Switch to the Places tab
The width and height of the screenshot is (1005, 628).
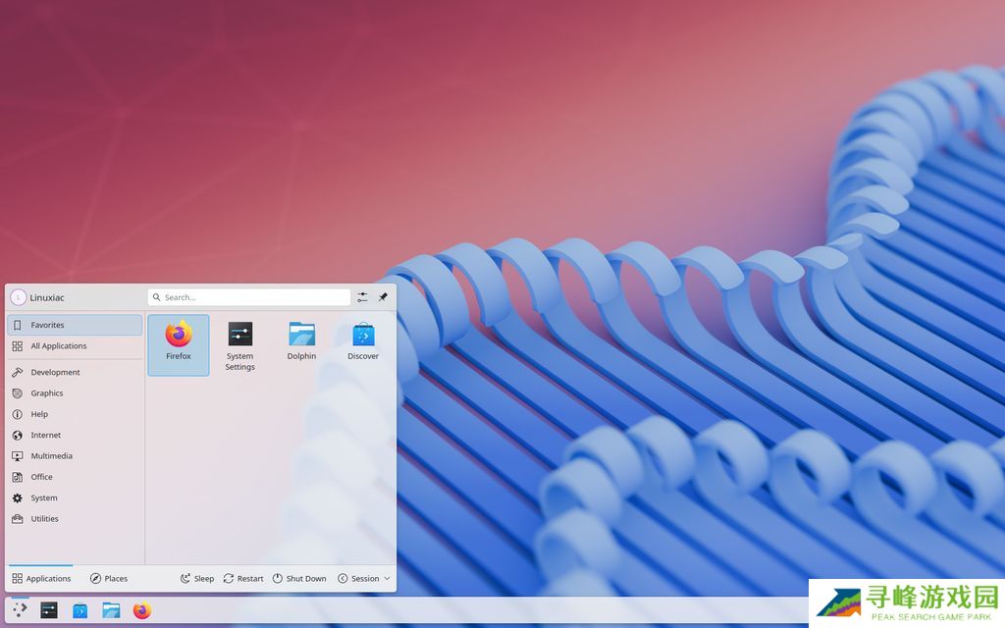[109, 579]
